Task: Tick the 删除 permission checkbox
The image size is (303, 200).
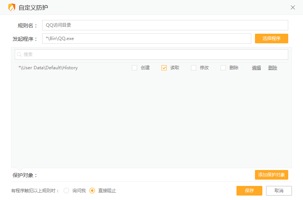Action: coord(223,68)
